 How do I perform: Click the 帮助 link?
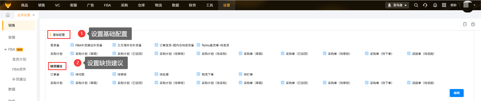pyautogui.click(x=453, y=5)
